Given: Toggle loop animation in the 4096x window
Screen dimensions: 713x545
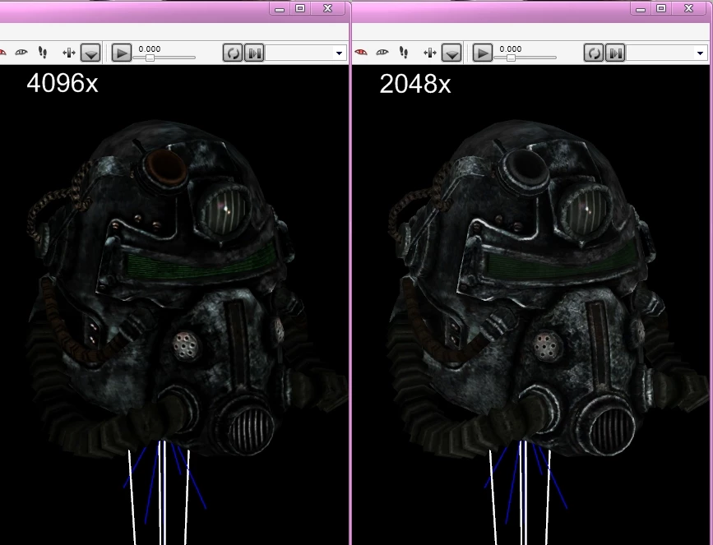Looking at the screenshot, I should coord(233,53).
